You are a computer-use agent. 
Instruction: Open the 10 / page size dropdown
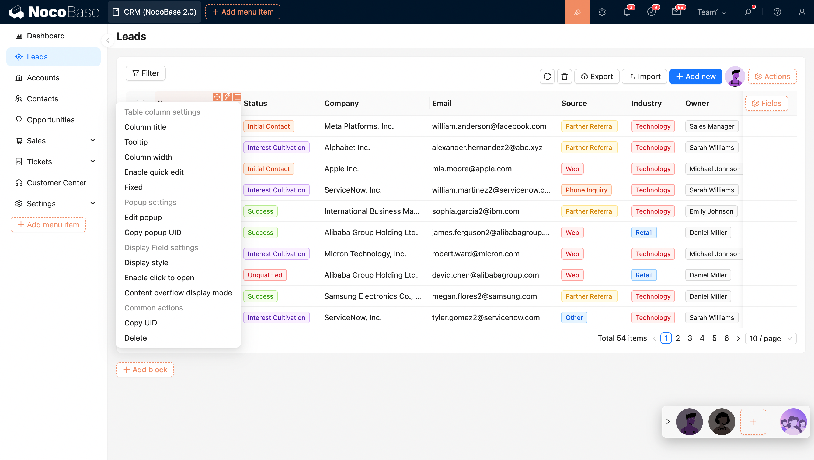770,338
